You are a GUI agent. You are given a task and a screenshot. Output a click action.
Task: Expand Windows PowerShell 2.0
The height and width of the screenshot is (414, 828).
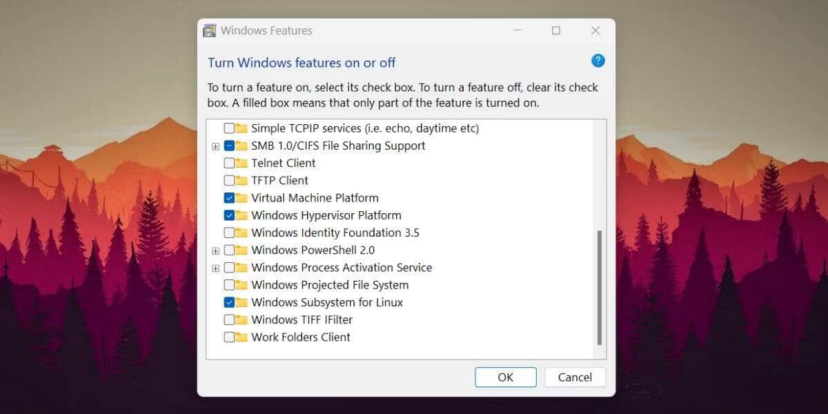[215, 250]
